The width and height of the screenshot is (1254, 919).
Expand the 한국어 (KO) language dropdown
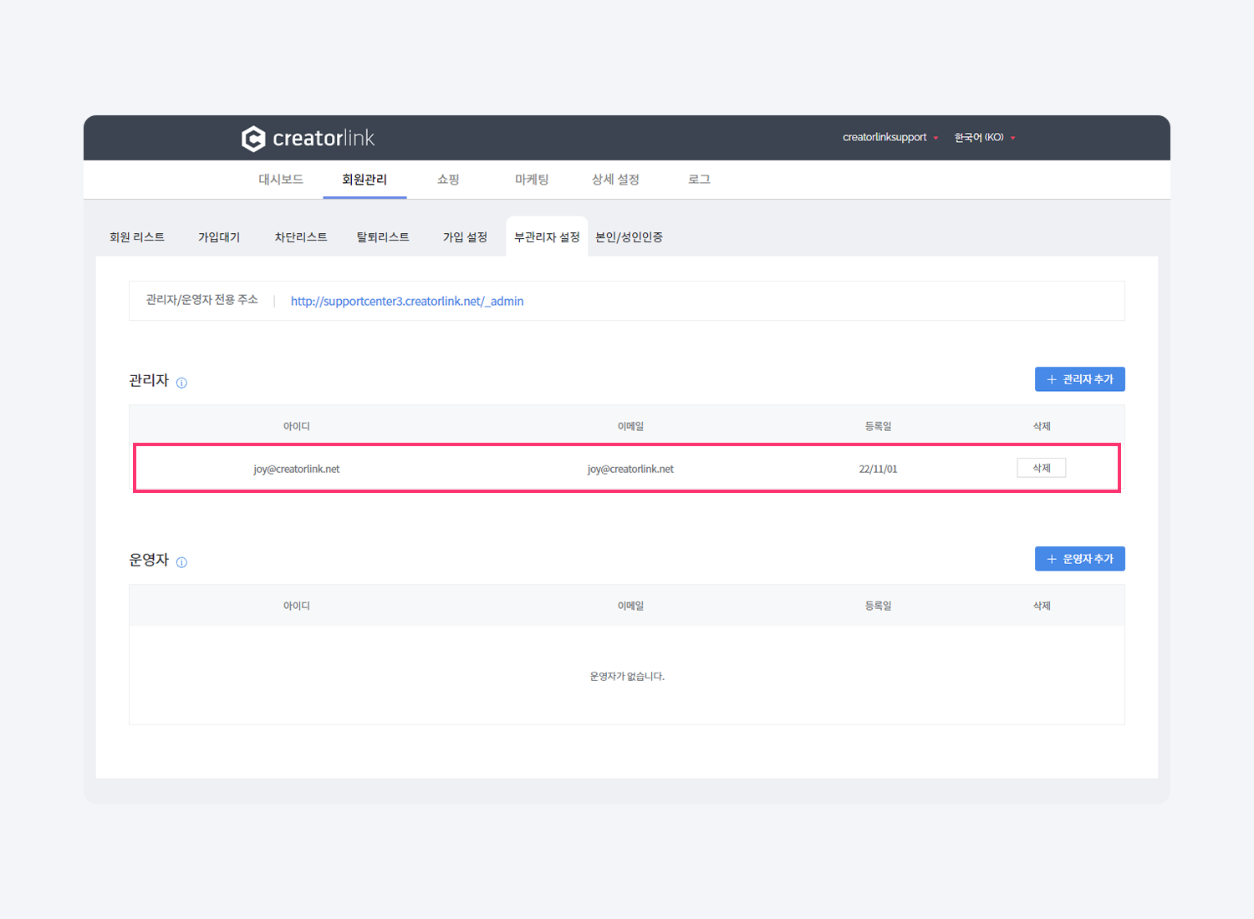984,138
